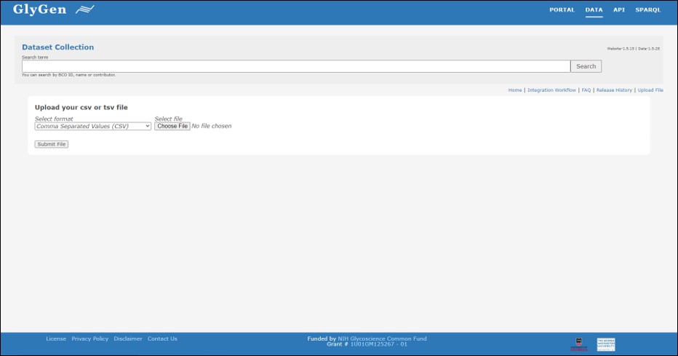The image size is (678, 356).
Task: Click the George Washington University logo
Action: [605, 344]
